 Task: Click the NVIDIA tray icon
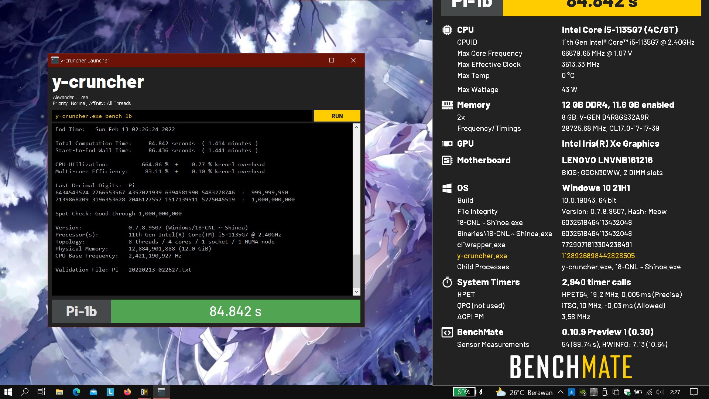(x=583, y=392)
